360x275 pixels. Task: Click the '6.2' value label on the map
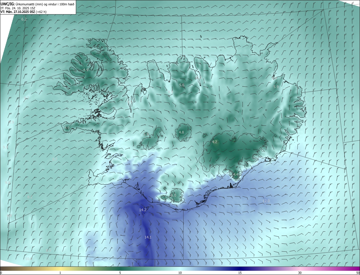pos(24,19)
